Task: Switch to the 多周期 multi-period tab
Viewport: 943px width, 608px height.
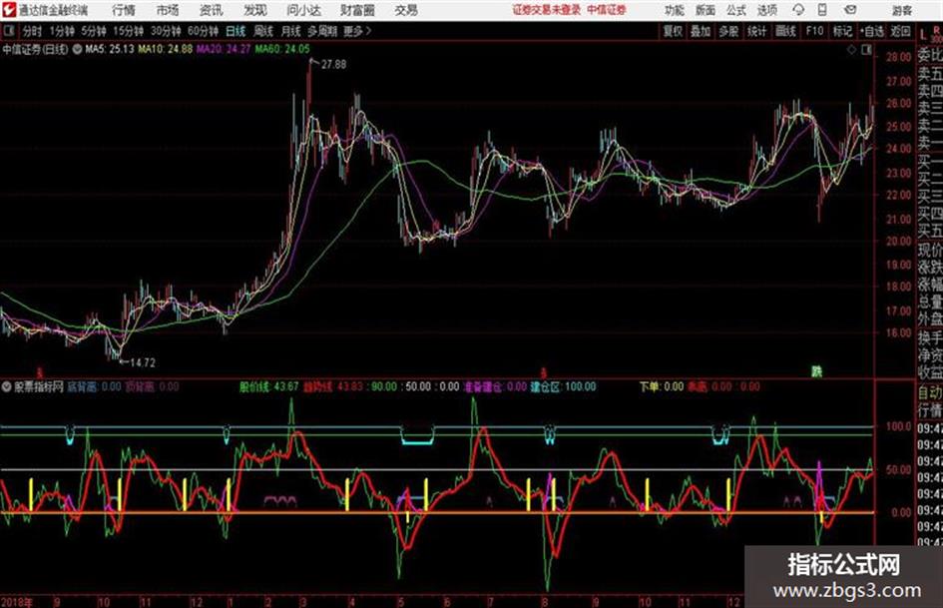Action: (x=322, y=31)
